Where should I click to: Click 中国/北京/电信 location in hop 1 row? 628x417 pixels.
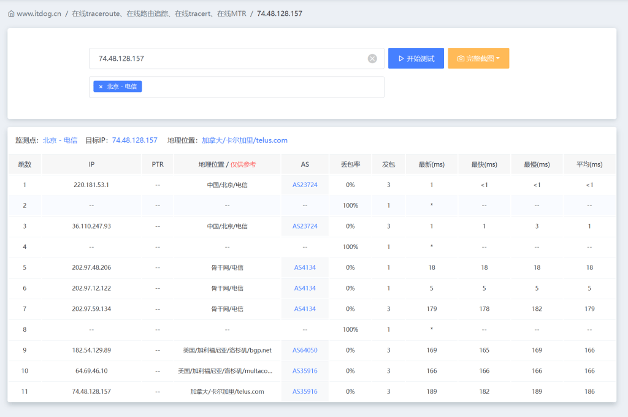(227, 185)
